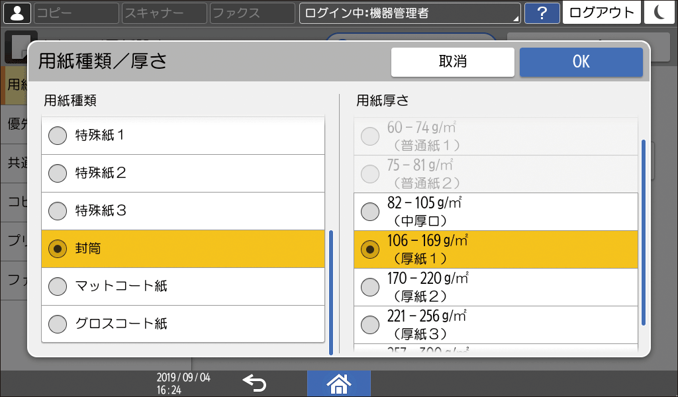Viewport: 678px width, 397px height.
Task: Confirm settings with the OK button
Action: (581, 62)
